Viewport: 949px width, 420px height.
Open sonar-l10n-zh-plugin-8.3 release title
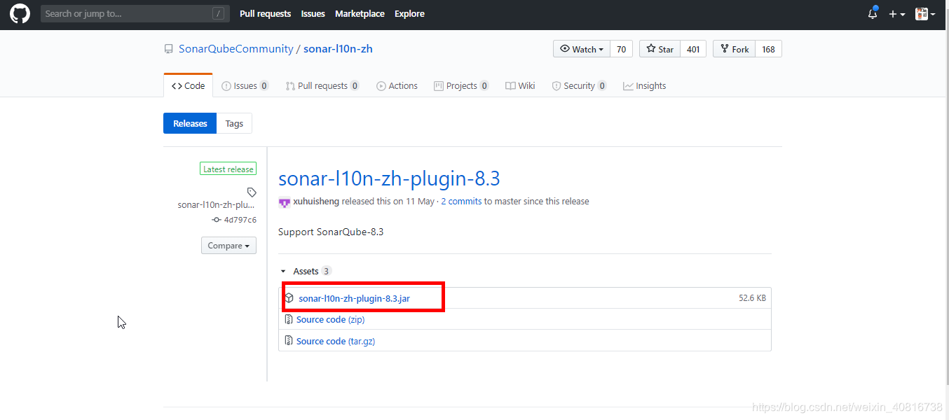click(389, 178)
